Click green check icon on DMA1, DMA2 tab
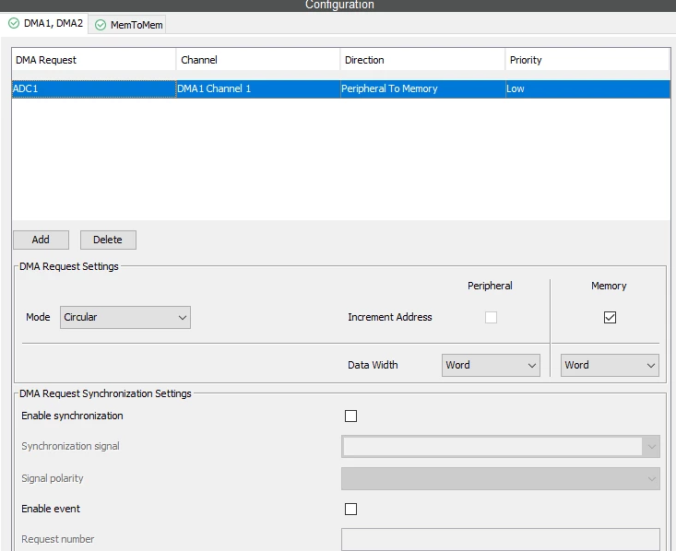The image size is (676, 551). [x=14, y=23]
